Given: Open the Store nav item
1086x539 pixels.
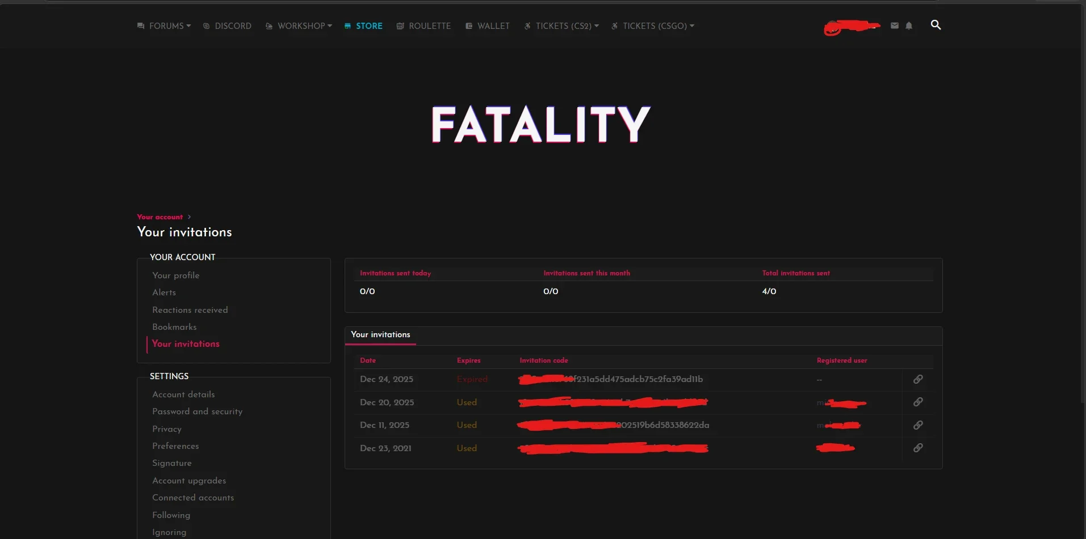Looking at the screenshot, I should (363, 26).
